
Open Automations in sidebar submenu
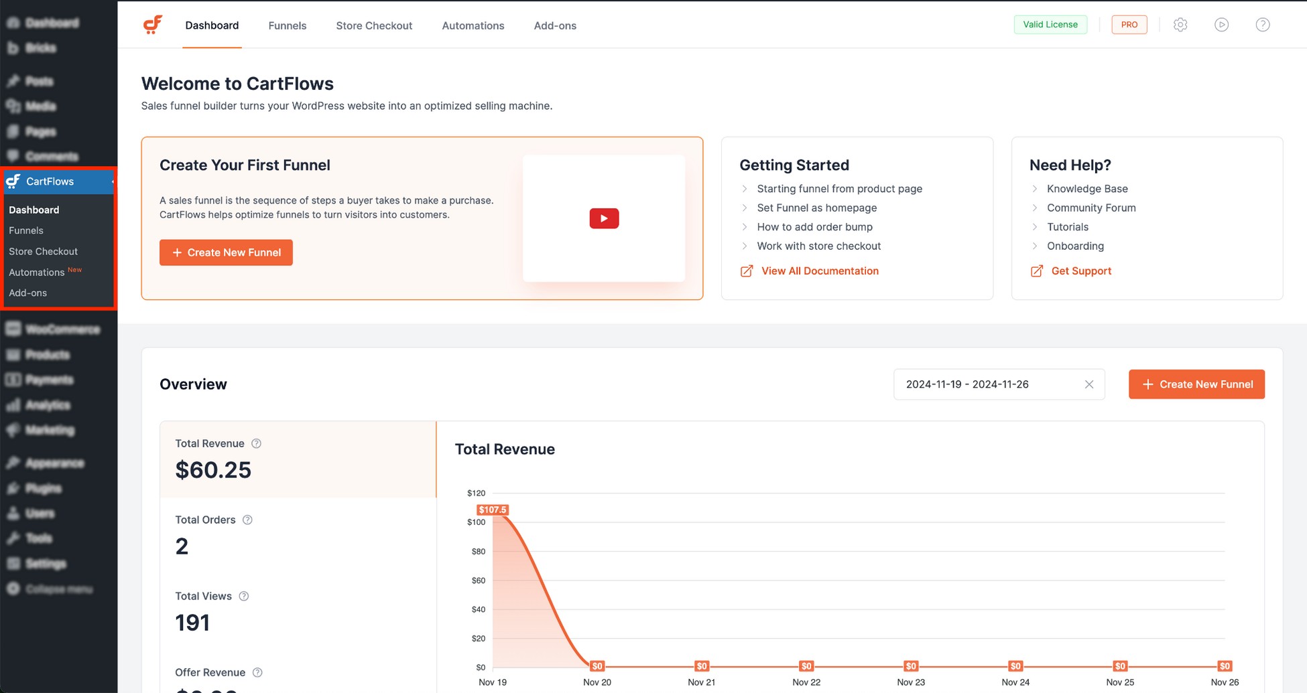pos(37,273)
